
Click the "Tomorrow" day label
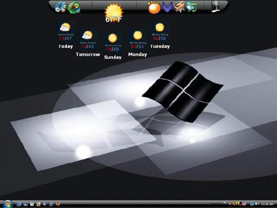(88, 55)
